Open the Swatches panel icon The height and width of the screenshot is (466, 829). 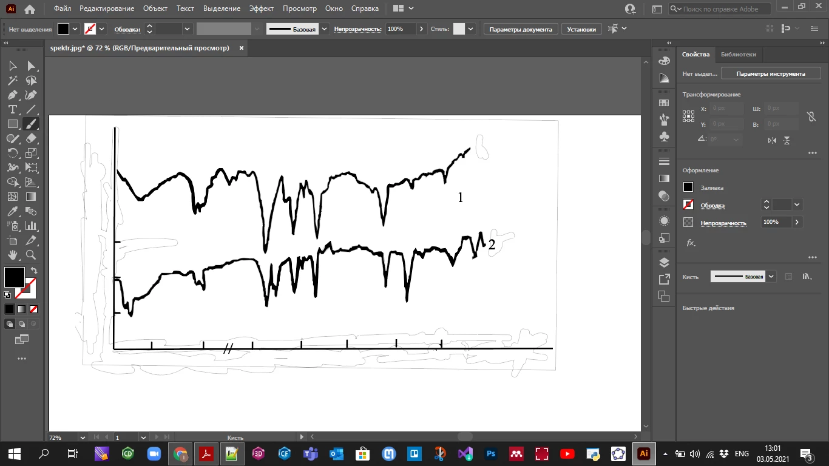(664, 103)
